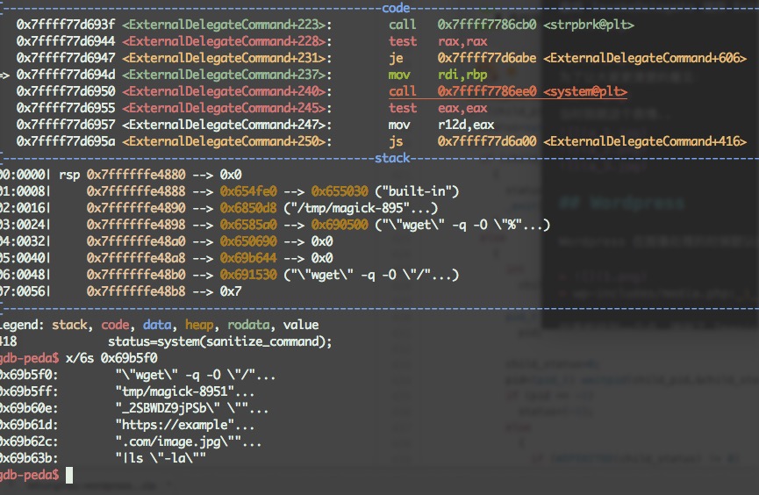Click the 'x/6s 0x69b5f0' command text

(111, 358)
